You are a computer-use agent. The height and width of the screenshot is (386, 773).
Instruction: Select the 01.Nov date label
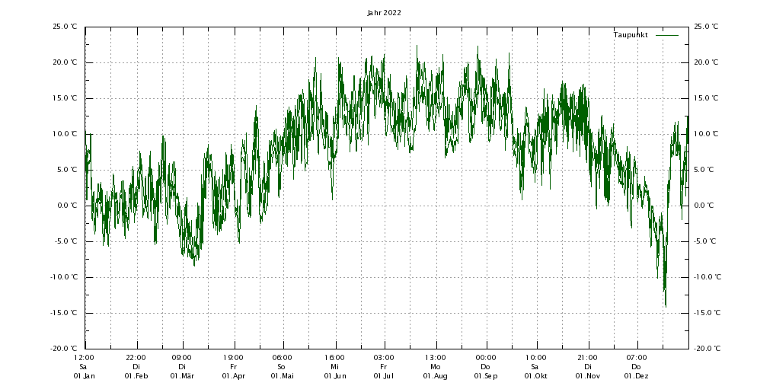[587, 376]
